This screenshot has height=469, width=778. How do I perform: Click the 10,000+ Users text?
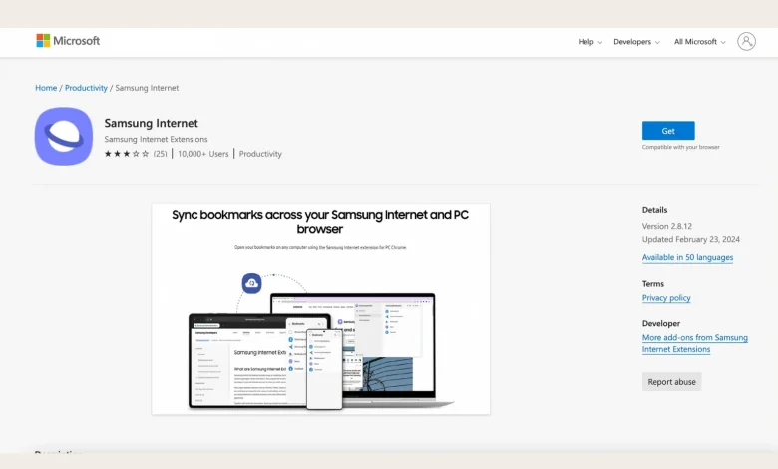(x=202, y=154)
